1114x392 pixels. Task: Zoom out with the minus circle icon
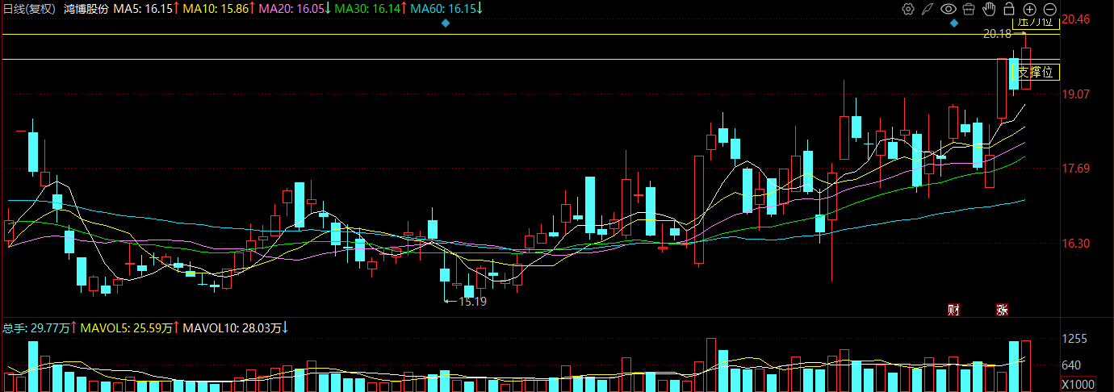(x=1050, y=9)
